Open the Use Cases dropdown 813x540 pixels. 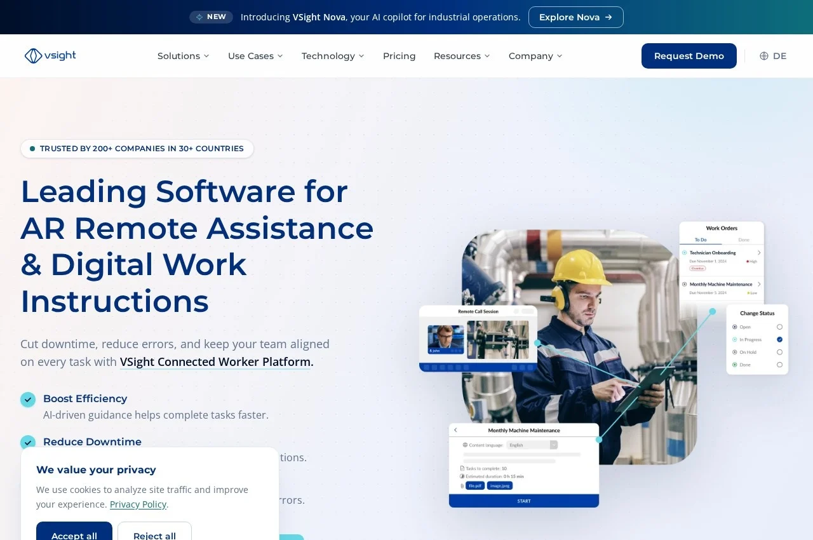(255, 56)
